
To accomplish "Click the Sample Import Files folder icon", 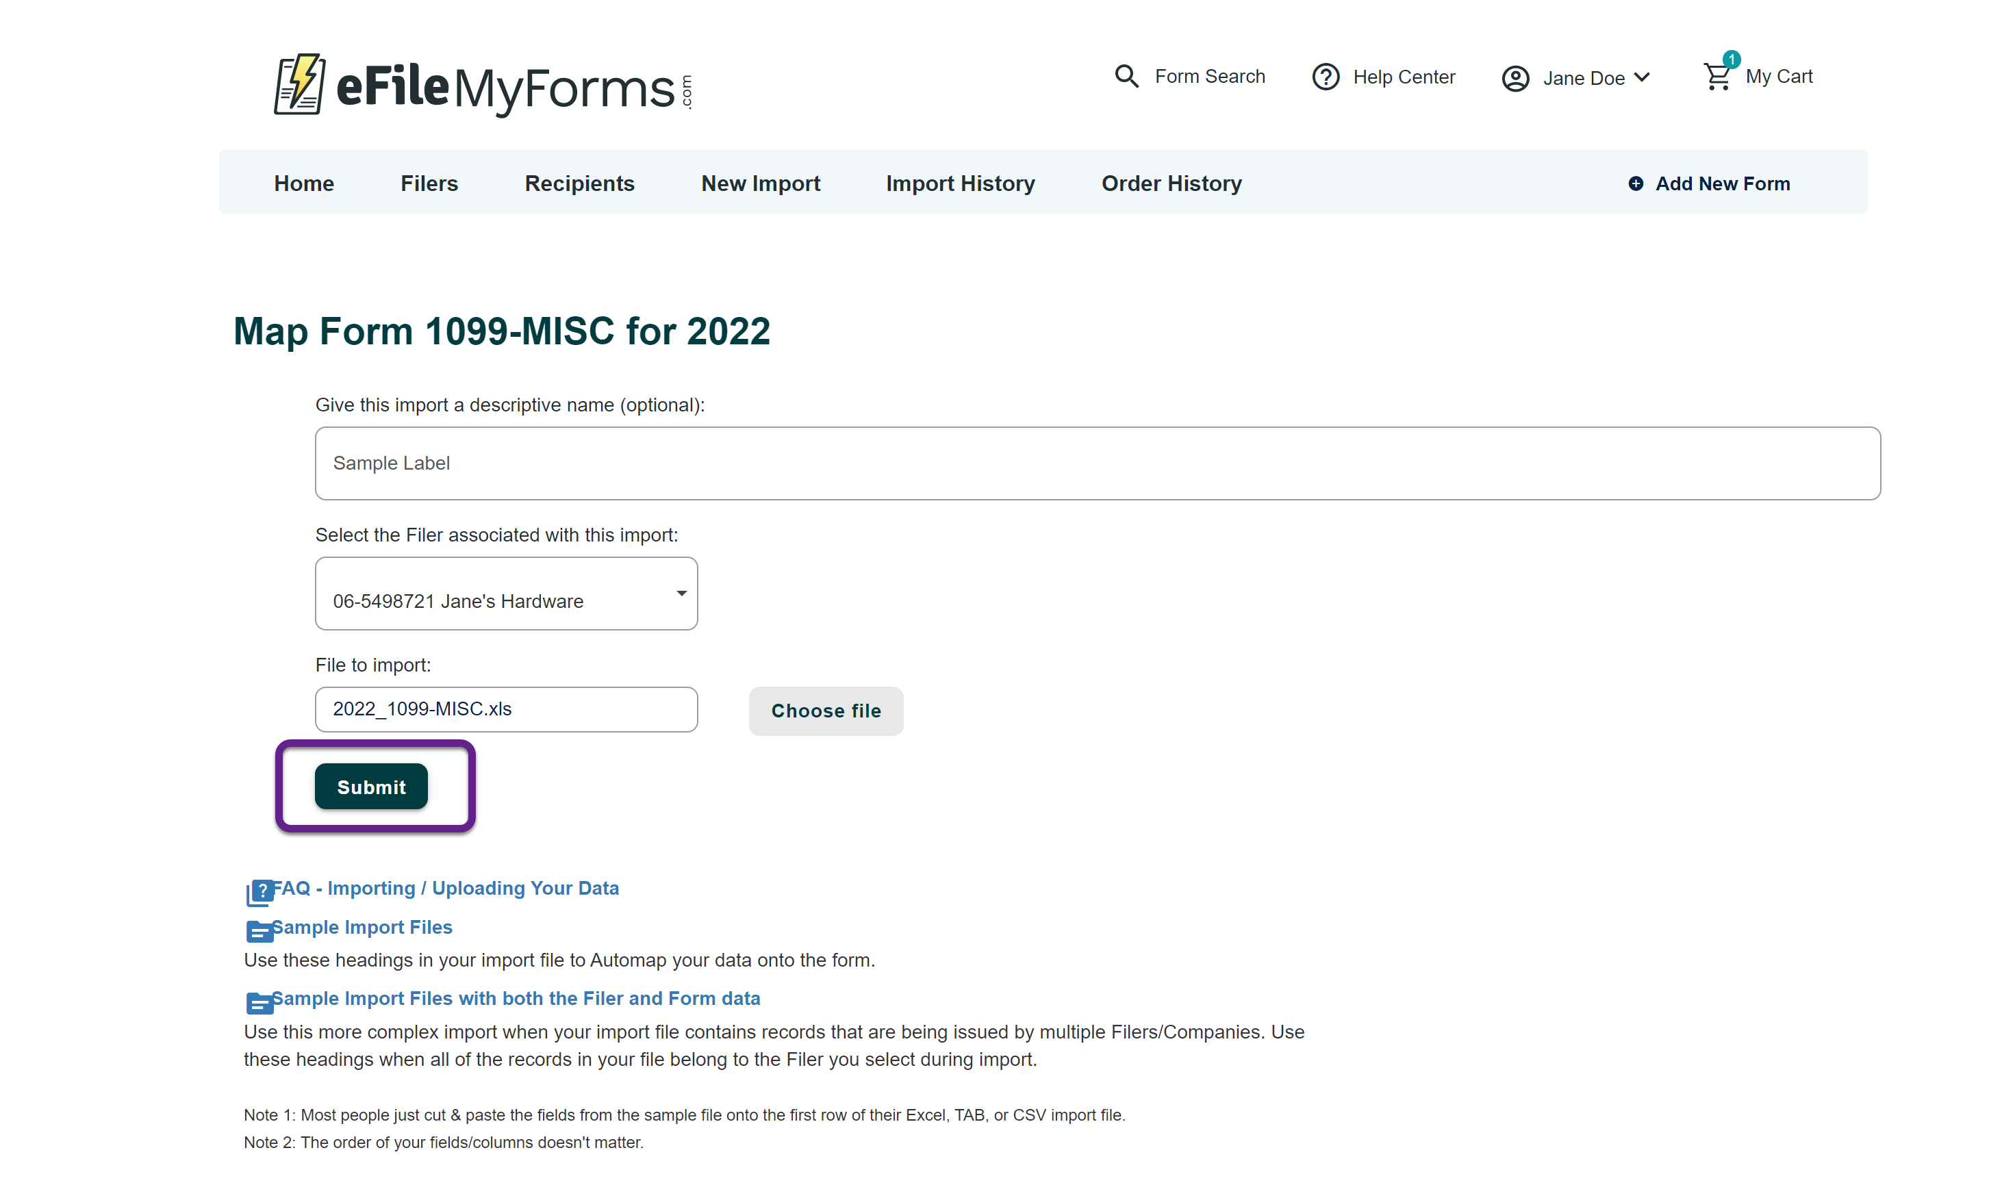I will (258, 931).
